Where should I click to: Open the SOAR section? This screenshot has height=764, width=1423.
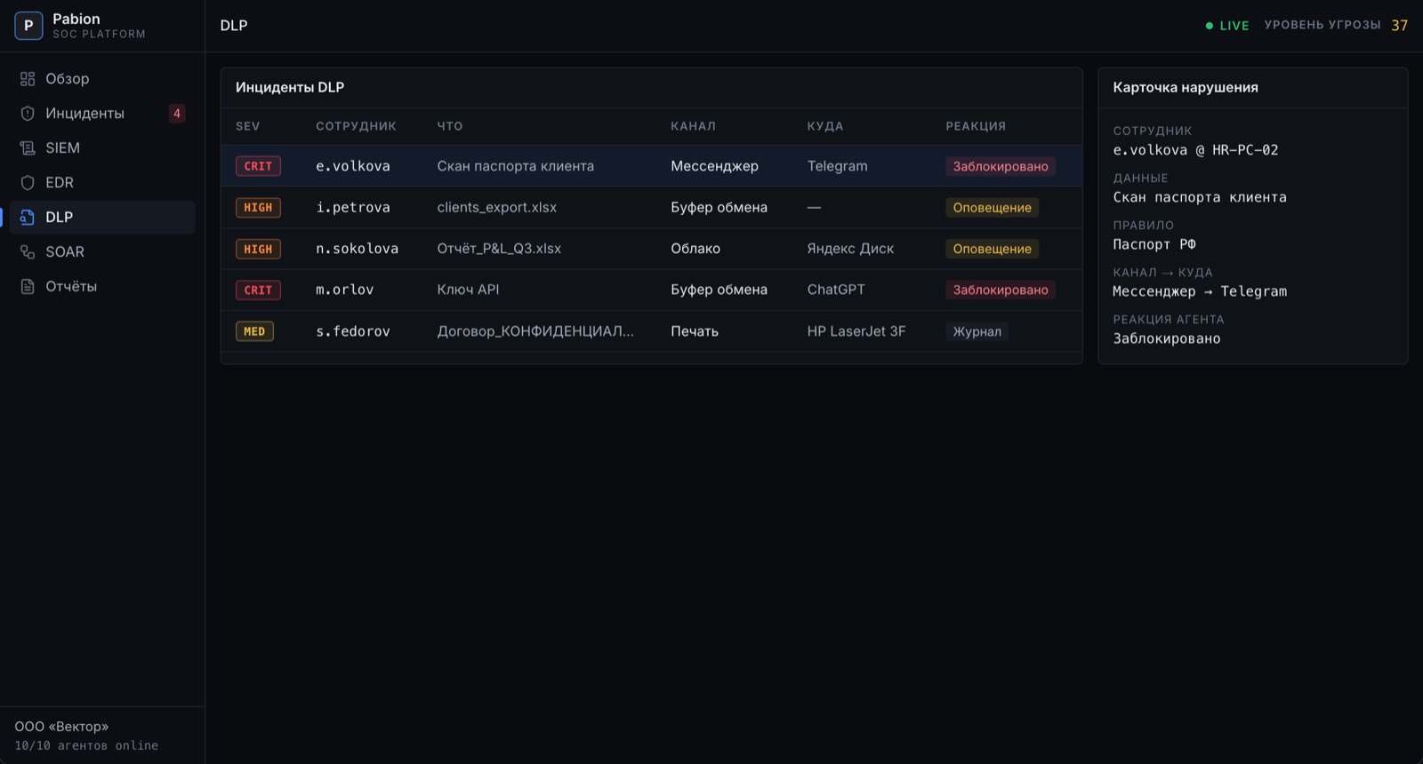point(102,252)
